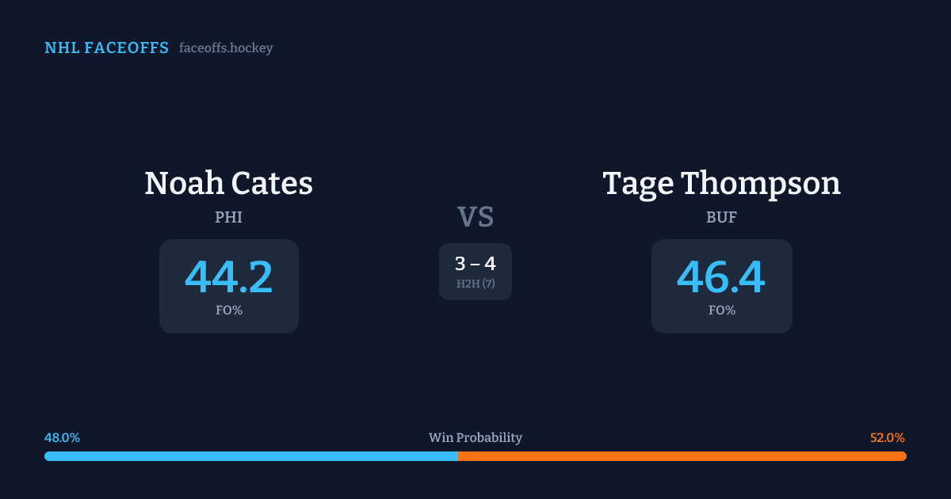Click the 46.4 faceoff percentage number
This screenshot has height=499, width=951.
click(x=721, y=277)
